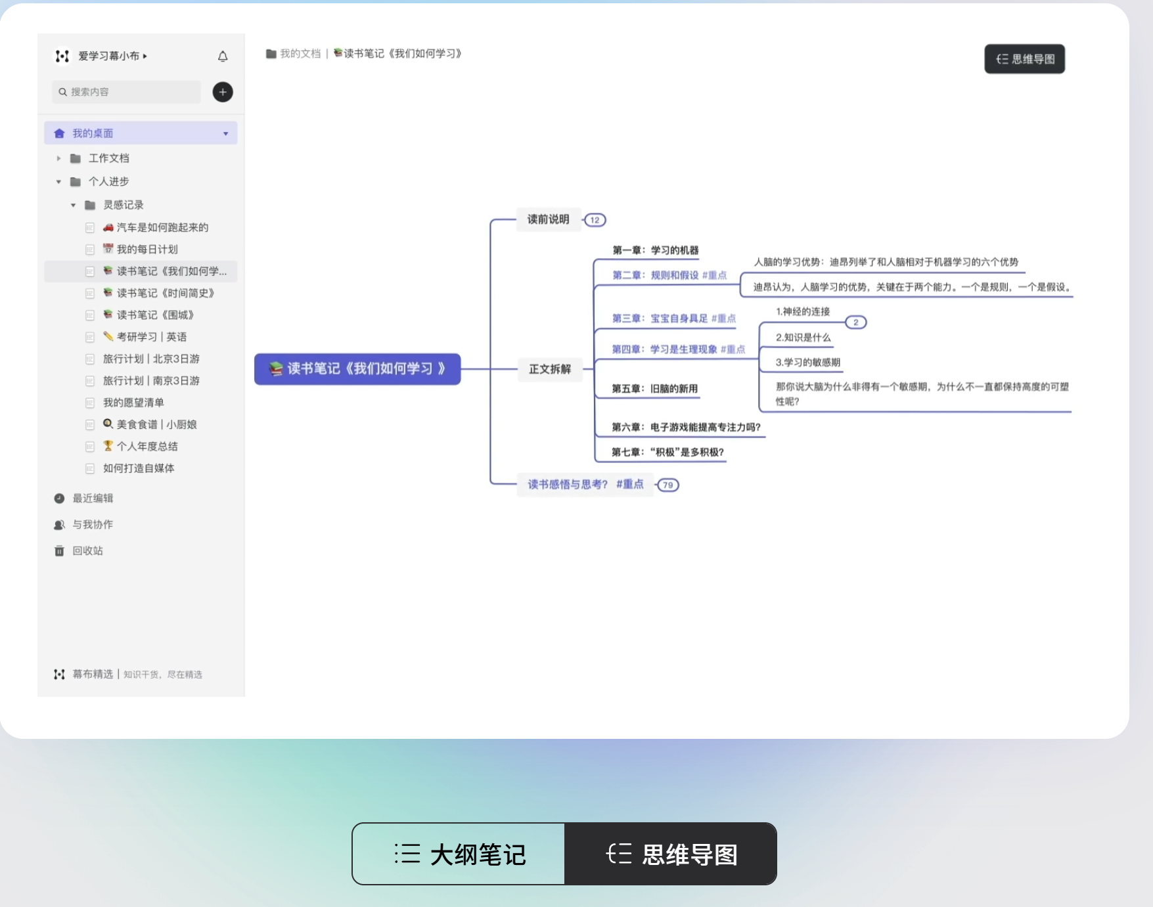
Task: Click the 我的桌面 home icon
Action: [59, 133]
